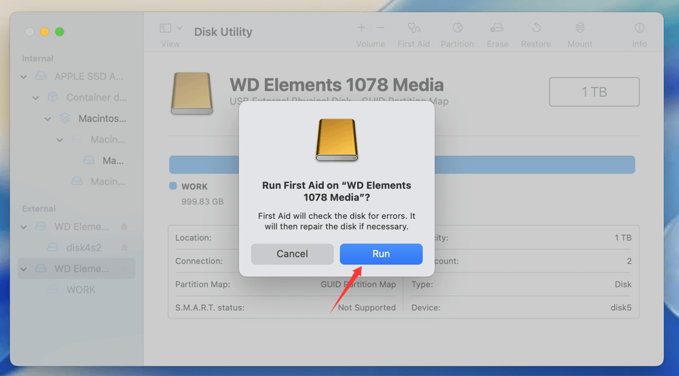Viewport: 679px width, 376px height.
Task: Select the Macintos... volume group
Action: (x=103, y=119)
